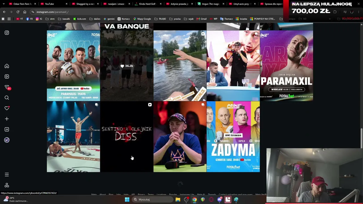Open browser home page button

pyautogui.click(x=25, y=12)
